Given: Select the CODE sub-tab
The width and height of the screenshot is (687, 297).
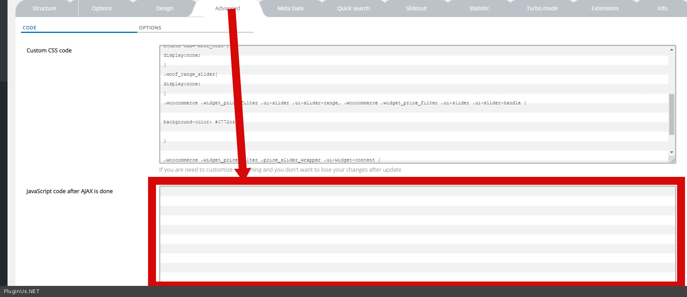Looking at the screenshot, I should pyautogui.click(x=30, y=28).
